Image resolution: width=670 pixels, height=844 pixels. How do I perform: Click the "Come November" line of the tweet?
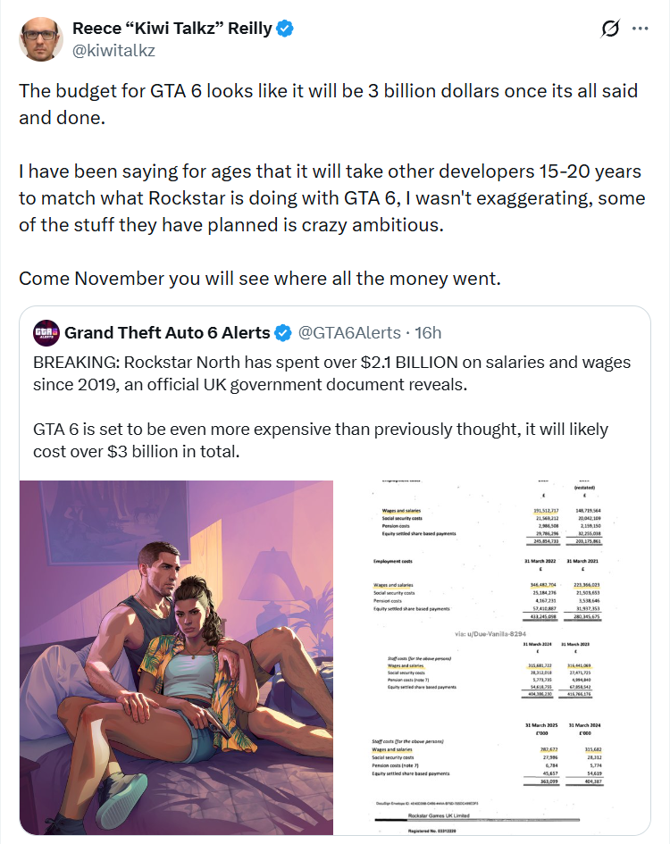pos(260,278)
